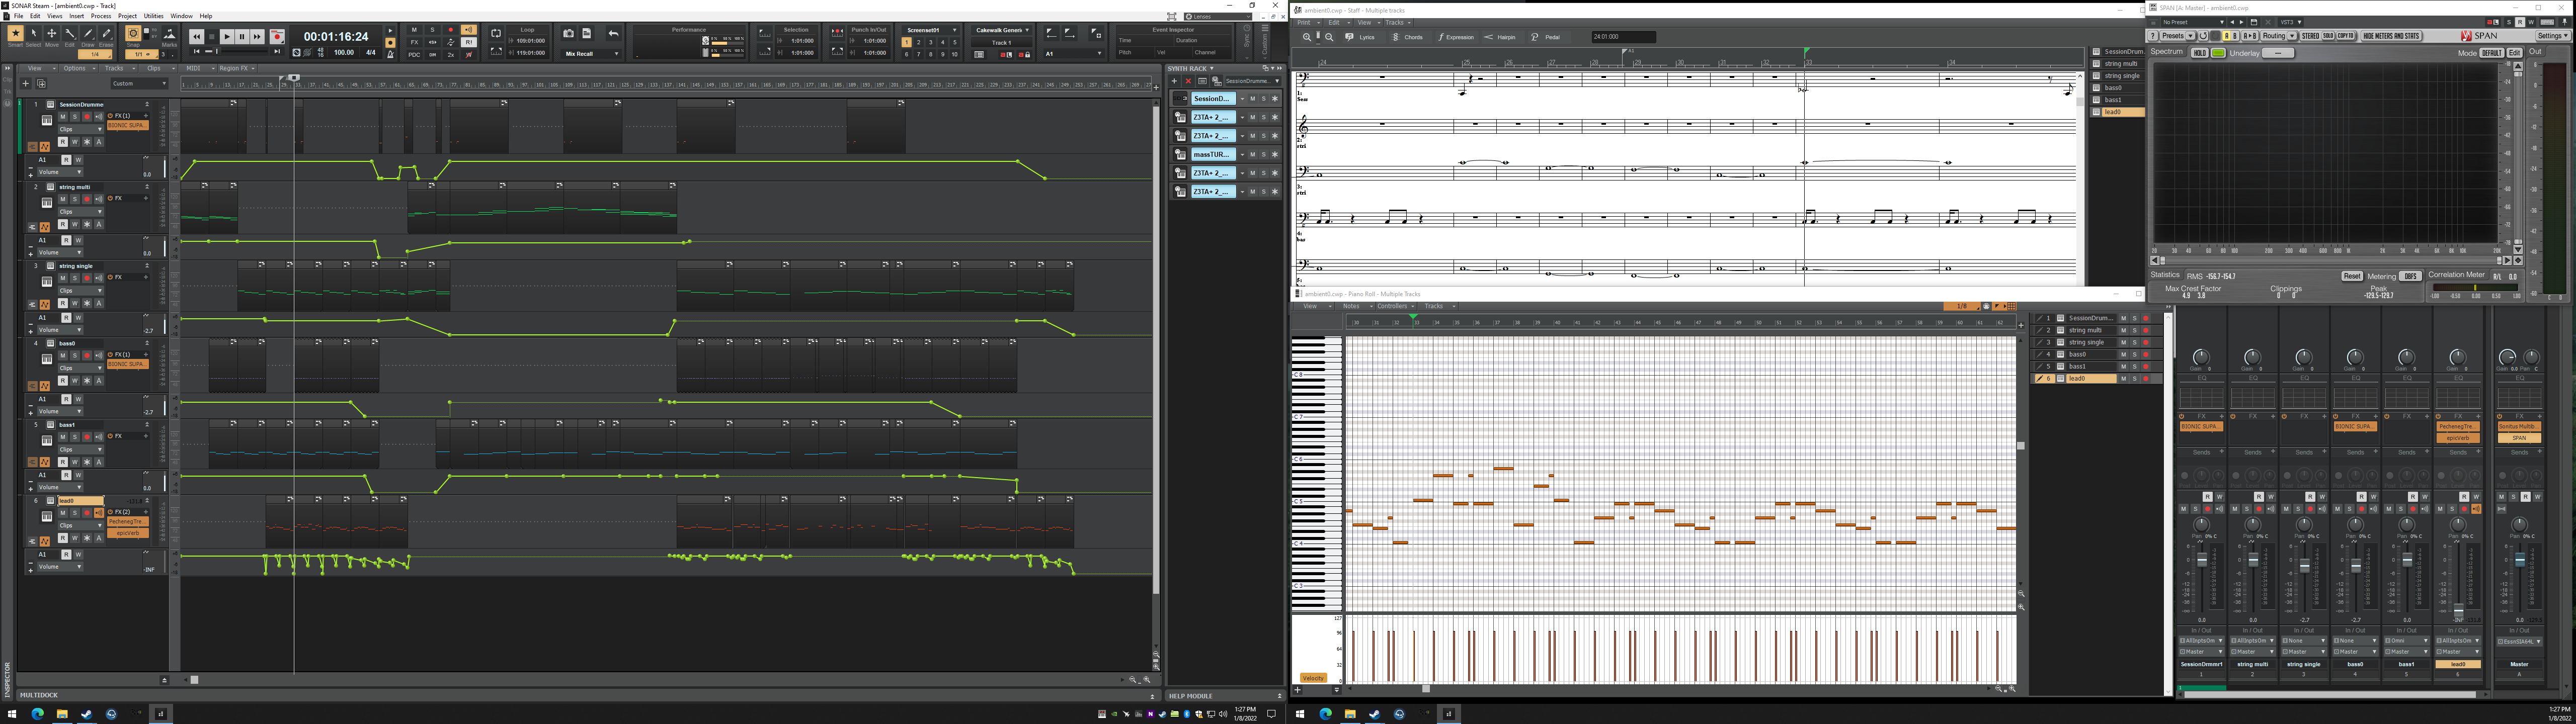Click the Play transport button

(x=227, y=37)
